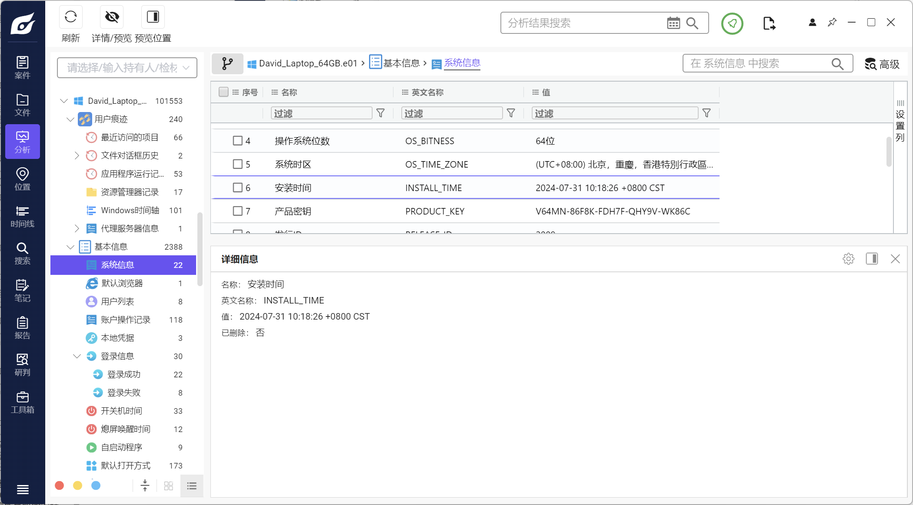Tick the select-all header checkbox

(223, 92)
